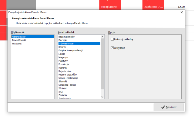Select Magazyn in the tab list
The image size is (194, 122).
pos(79,57)
